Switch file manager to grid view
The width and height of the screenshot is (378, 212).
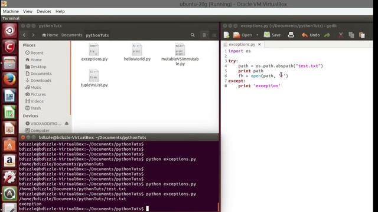[x=214, y=35]
